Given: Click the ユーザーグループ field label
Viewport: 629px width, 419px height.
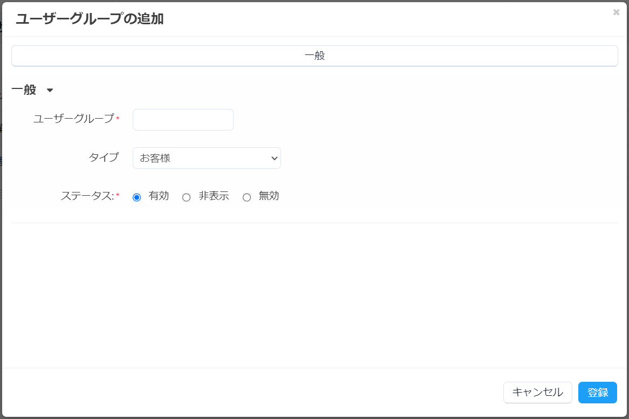Looking at the screenshot, I should (x=74, y=119).
